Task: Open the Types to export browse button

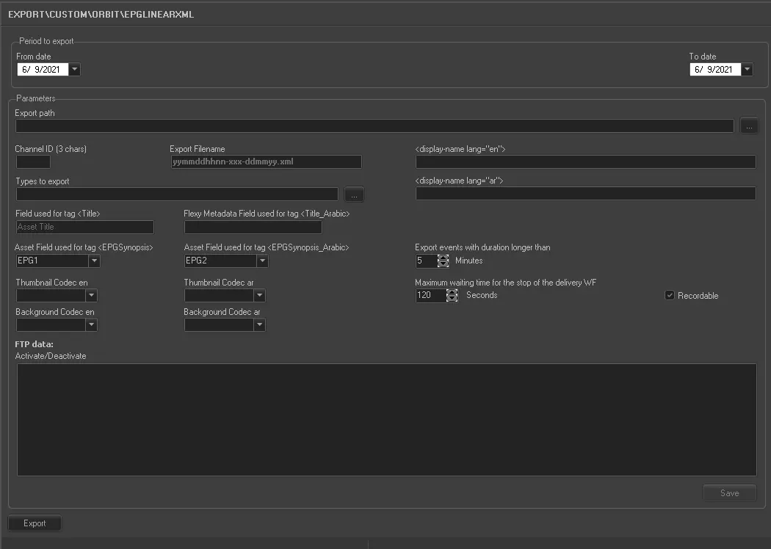Action: point(354,194)
